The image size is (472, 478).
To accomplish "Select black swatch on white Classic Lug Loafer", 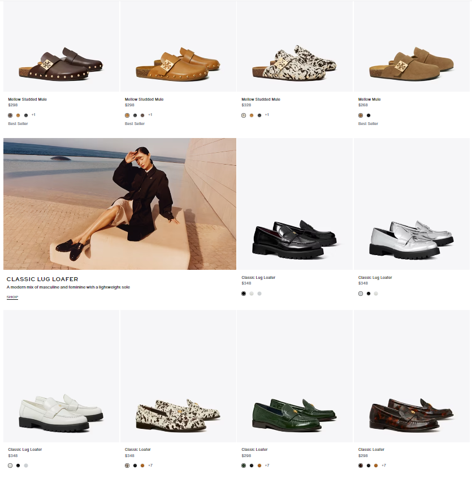I will click(18, 466).
